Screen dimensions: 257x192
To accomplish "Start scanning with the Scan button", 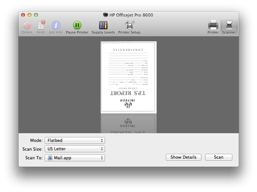I will [x=218, y=157].
